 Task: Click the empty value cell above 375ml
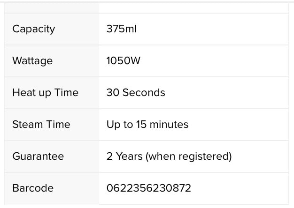(x=193, y=8)
